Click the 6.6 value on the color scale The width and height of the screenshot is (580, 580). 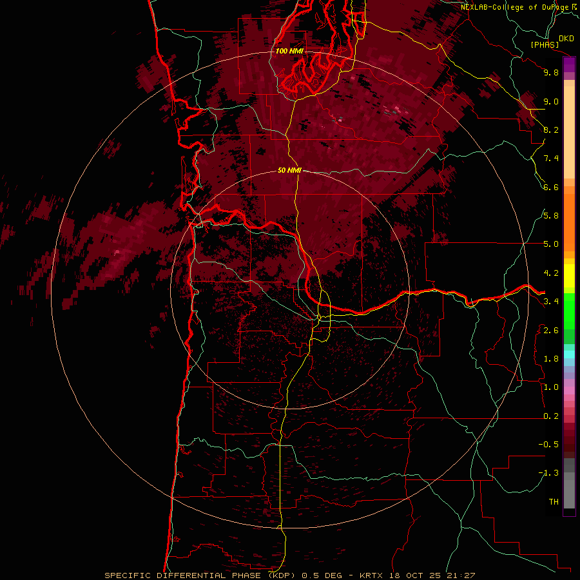(551, 187)
